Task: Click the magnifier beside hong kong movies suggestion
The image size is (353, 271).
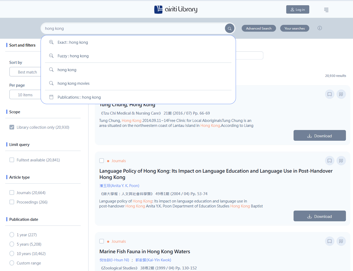Action: click(x=51, y=83)
